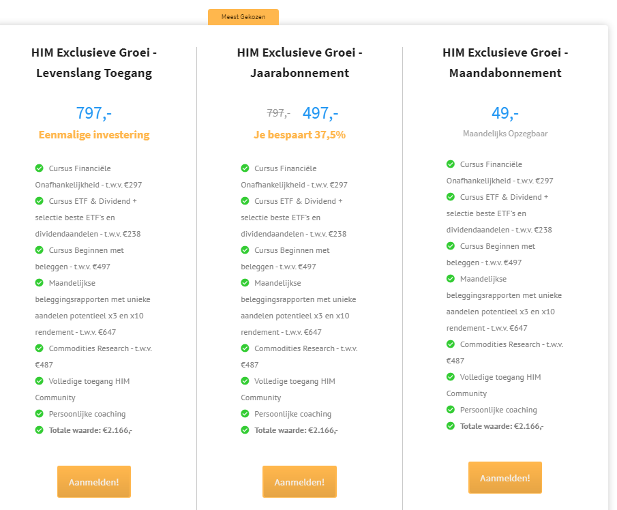
Task: Click Maandabonnement check icon beside Maandelijkse beleggingsrapporten
Action: [451, 279]
